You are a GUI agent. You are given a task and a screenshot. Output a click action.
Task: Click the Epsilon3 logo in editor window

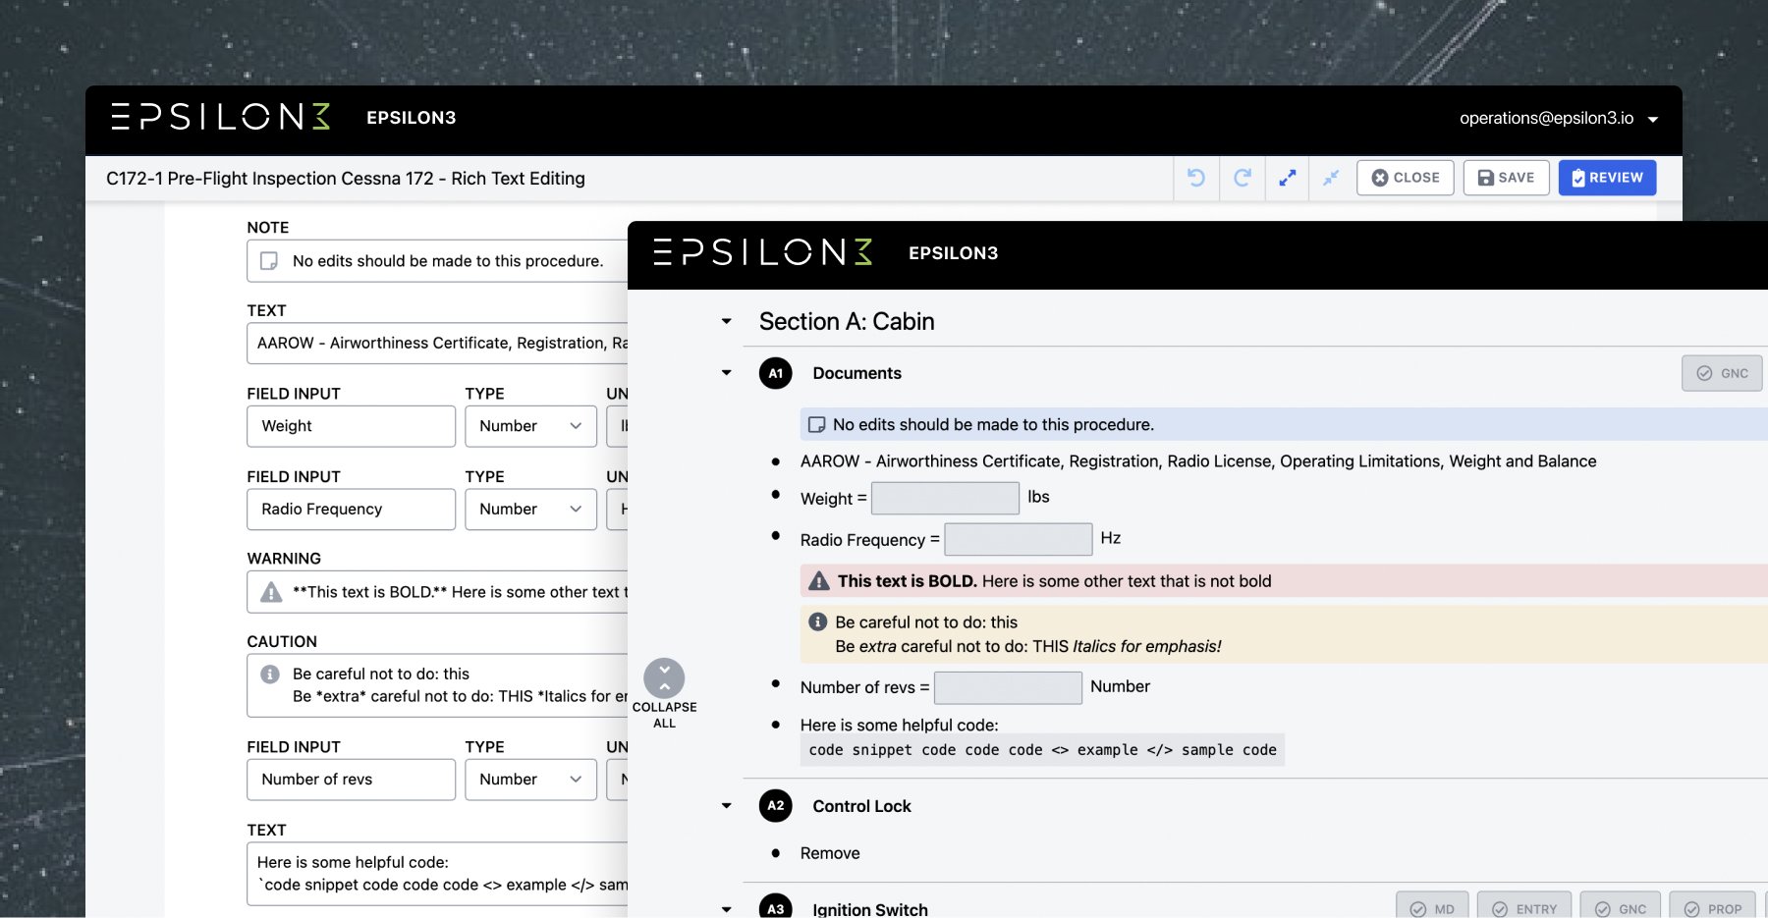(220, 117)
